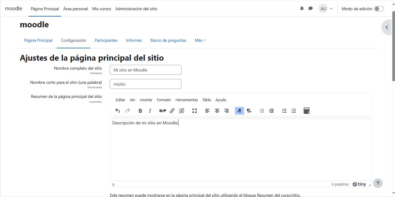Grab the editor resize handle
The image size is (395, 197).
point(370,185)
